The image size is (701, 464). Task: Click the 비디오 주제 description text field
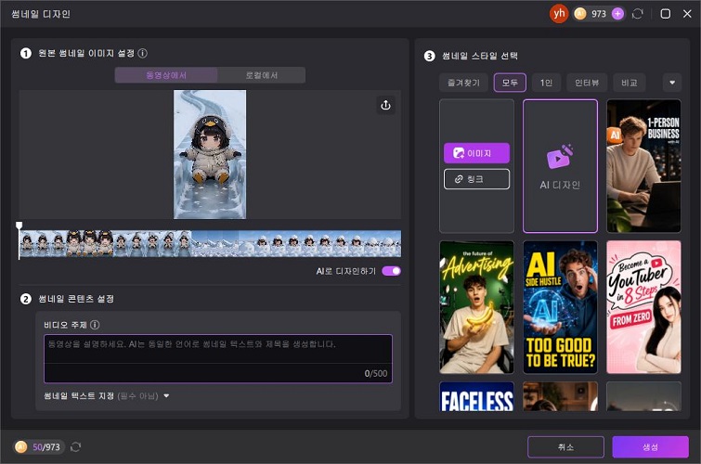218,358
